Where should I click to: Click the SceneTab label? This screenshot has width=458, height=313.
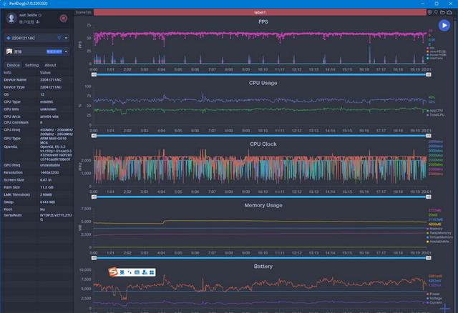pyautogui.click(x=82, y=13)
